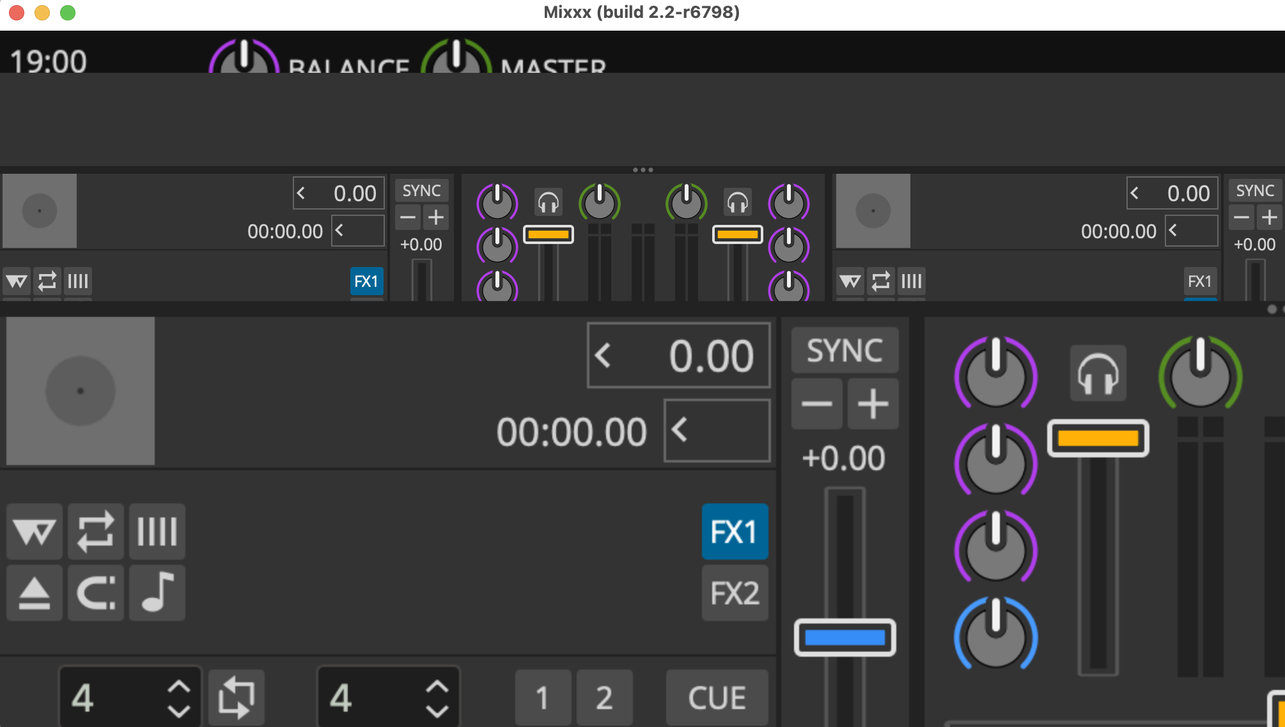
Task: Click four-bar quantize icon in compact left deck
Action: 78,281
